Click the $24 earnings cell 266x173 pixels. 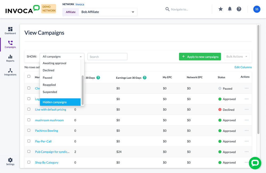[x=119, y=152]
